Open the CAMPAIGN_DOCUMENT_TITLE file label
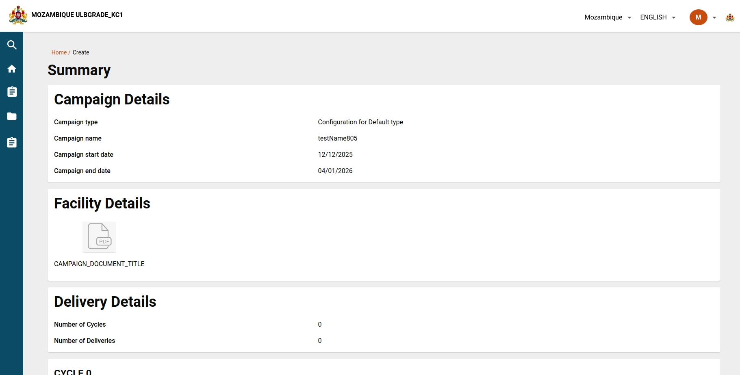The height and width of the screenshot is (375, 740). point(99,264)
